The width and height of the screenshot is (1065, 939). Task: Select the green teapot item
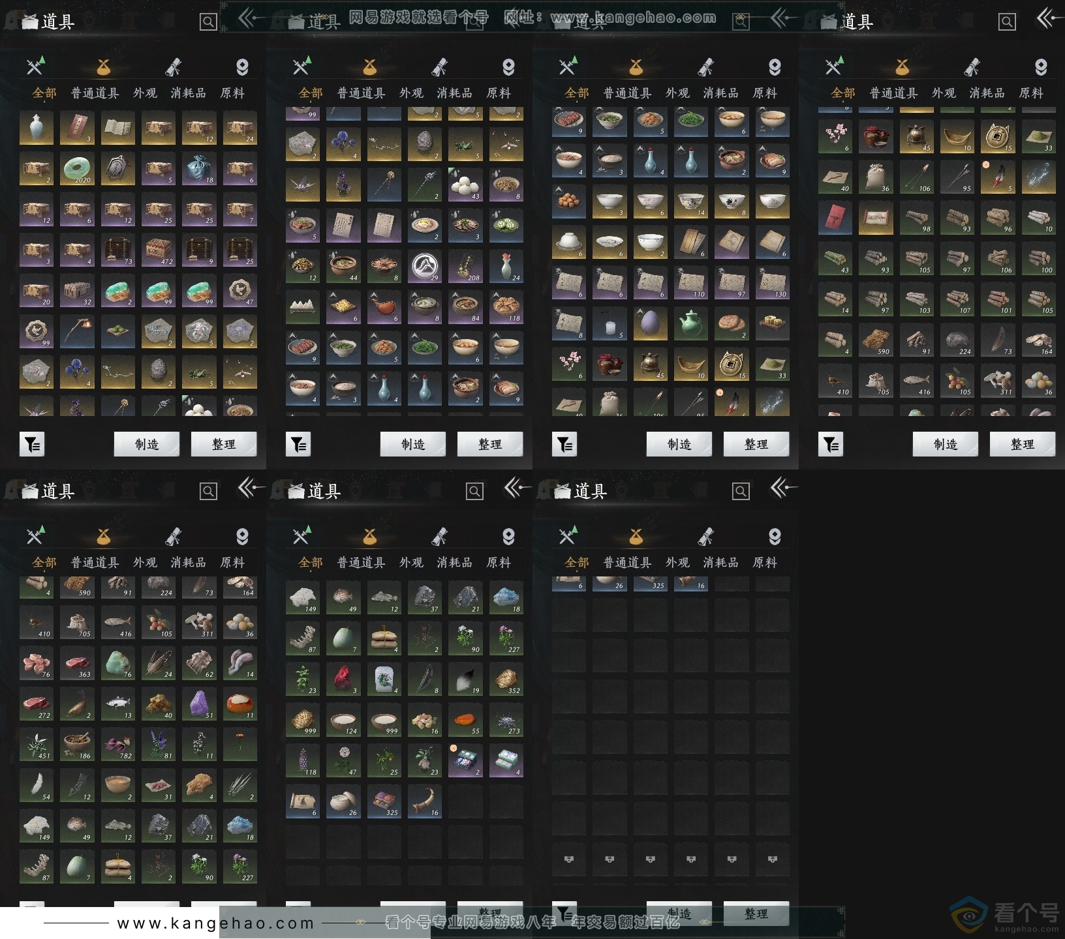691,323
